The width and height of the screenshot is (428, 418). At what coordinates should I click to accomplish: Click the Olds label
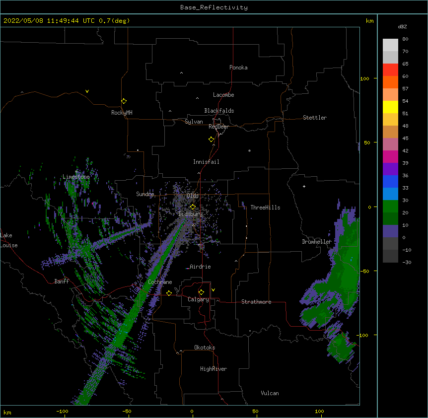click(x=193, y=196)
